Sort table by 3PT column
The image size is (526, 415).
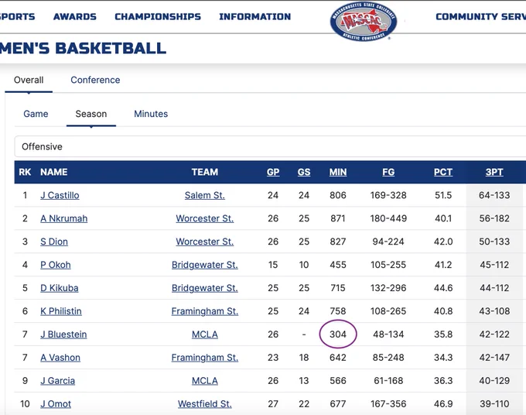pyautogui.click(x=494, y=172)
